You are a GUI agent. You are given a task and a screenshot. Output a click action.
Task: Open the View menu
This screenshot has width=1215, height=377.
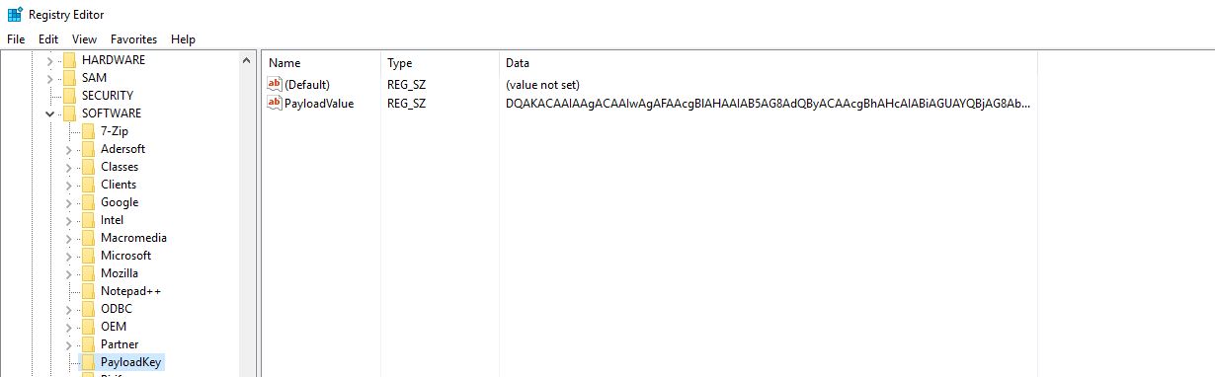(x=85, y=39)
